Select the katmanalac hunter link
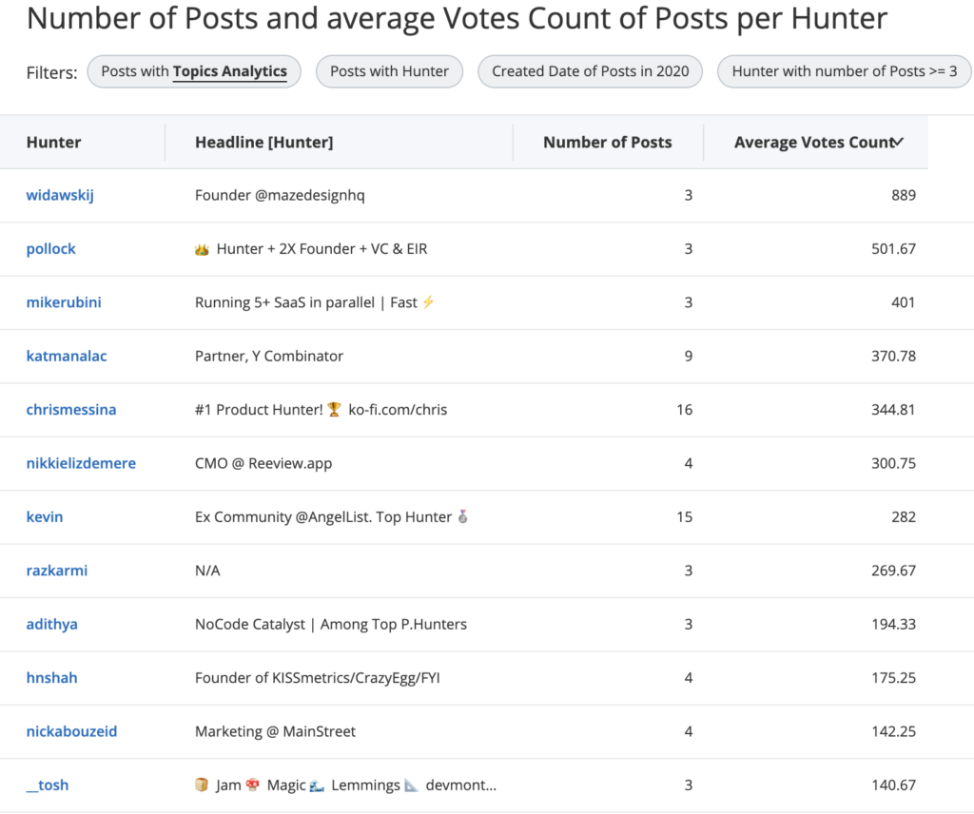 point(67,356)
